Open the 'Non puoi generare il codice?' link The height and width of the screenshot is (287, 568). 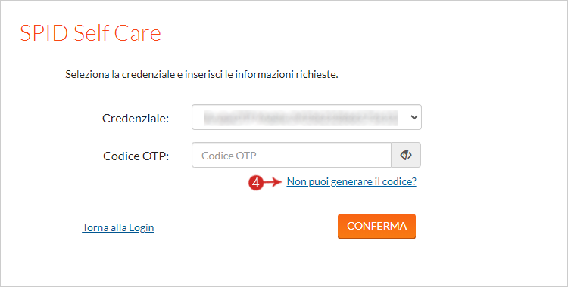coord(351,181)
